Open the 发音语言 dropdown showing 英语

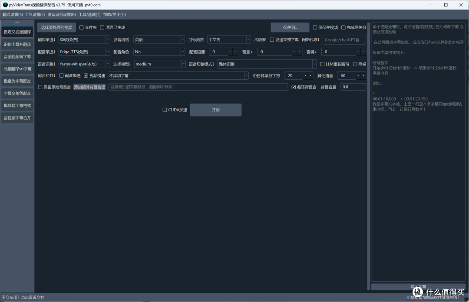pos(159,39)
